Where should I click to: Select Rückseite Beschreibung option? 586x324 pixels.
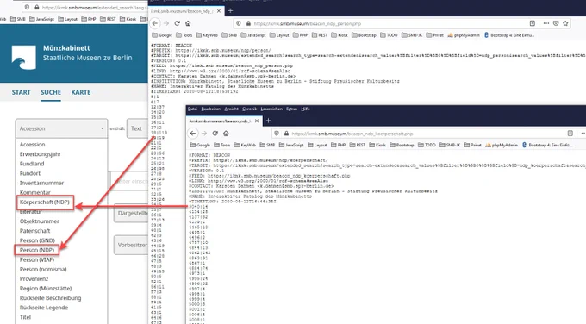50,298
